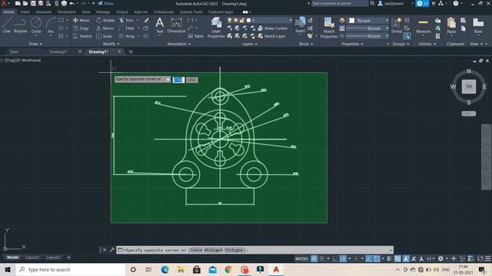Click the object color wheel swatch
This screenshot has height=276, width=492.
(x=342, y=21)
